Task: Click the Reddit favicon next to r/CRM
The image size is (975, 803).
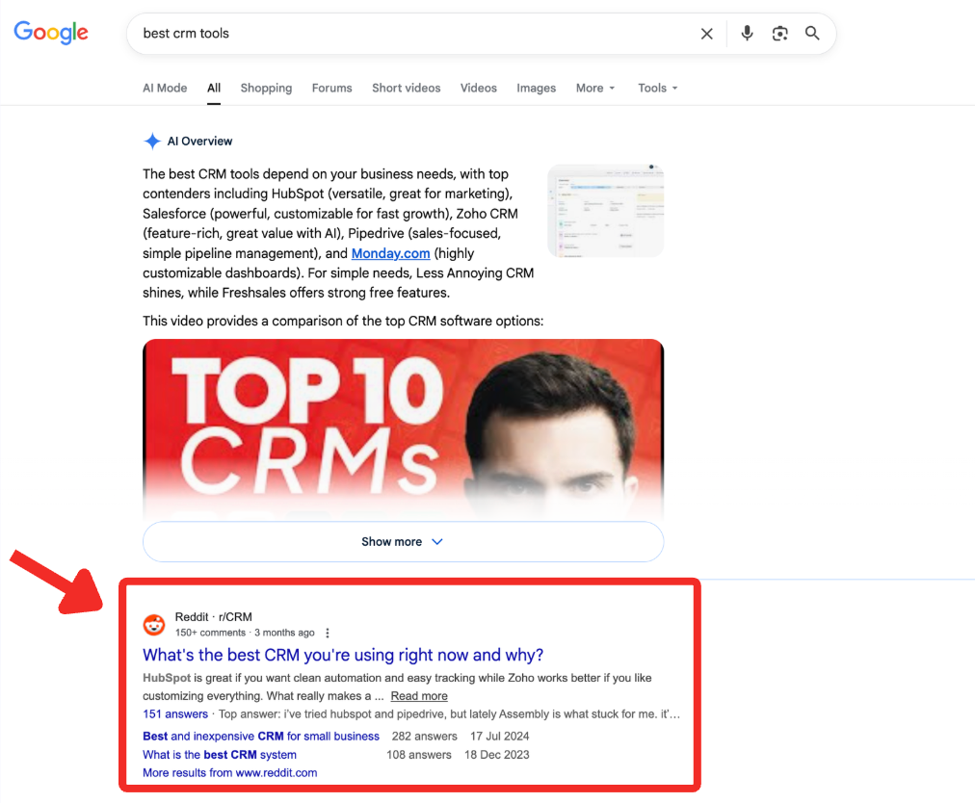Action: (154, 625)
